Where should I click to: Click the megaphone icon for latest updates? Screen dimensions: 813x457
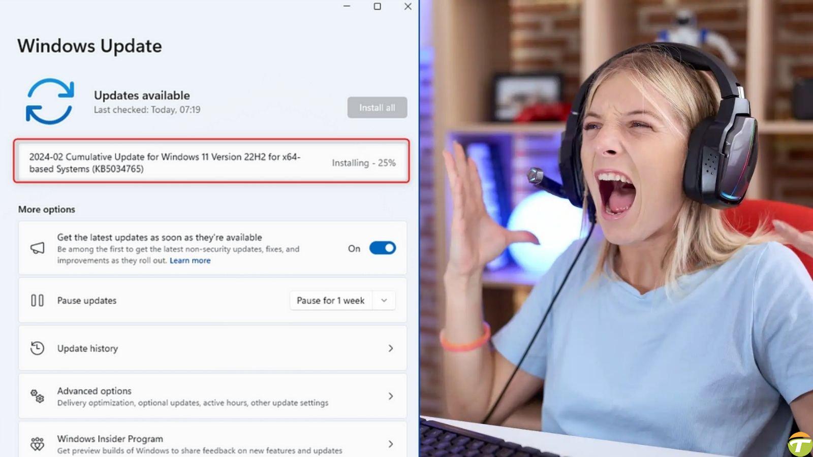38,248
